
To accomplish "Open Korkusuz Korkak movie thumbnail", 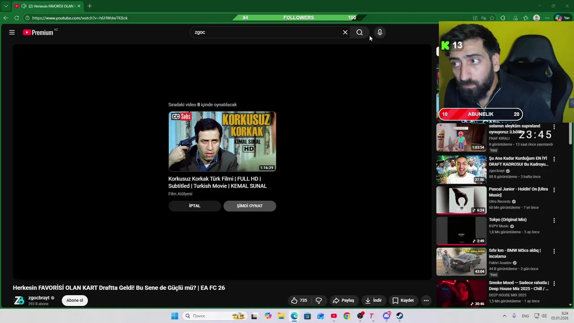I will pos(222,141).
